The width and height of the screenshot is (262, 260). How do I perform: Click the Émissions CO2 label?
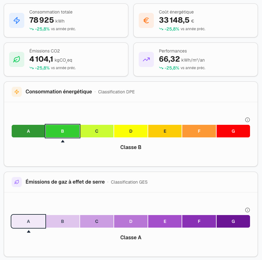coord(45,51)
